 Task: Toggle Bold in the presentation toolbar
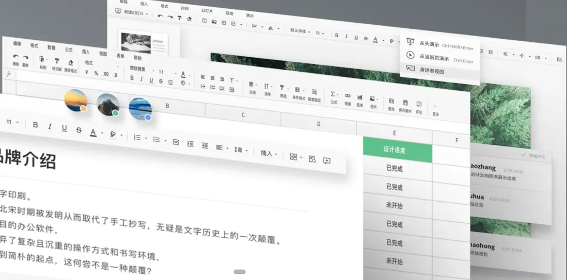[x=337, y=36]
